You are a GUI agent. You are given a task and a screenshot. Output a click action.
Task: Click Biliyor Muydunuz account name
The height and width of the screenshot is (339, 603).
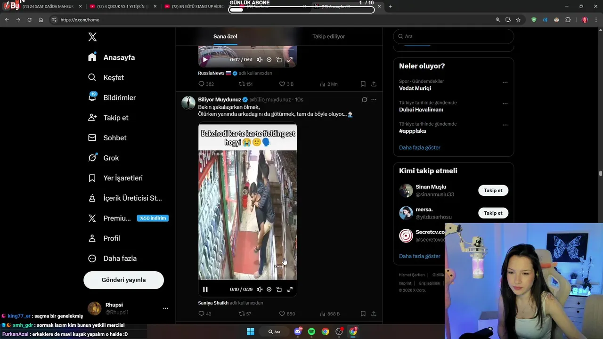pyautogui.click(x=220, y=100)
